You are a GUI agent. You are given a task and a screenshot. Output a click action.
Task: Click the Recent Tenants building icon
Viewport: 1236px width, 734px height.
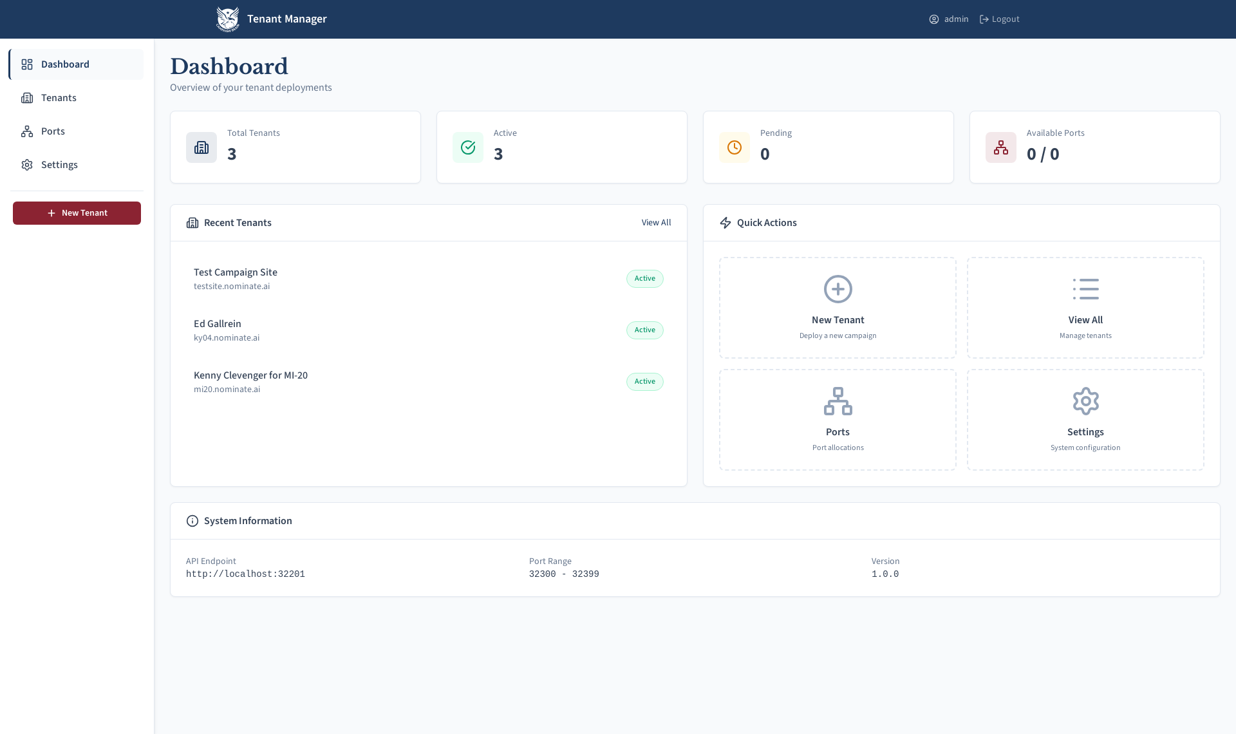[192, 222]
